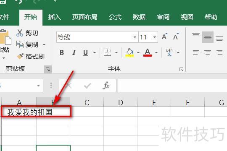Click the insert function fx icon
The width and height of the screenshot is (227, 151).
(106, 86)
